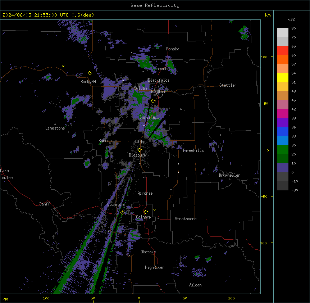310x303 pixels.
Task: Select the white 70-80 dBZ legend swatch
Action: [283, 33]
